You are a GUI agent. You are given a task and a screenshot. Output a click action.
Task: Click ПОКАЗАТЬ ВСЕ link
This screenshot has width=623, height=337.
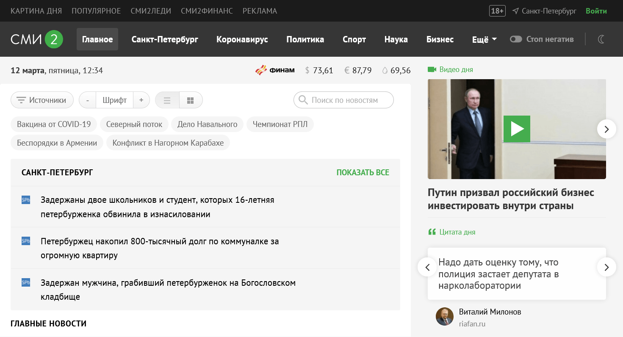coord(363,172)
